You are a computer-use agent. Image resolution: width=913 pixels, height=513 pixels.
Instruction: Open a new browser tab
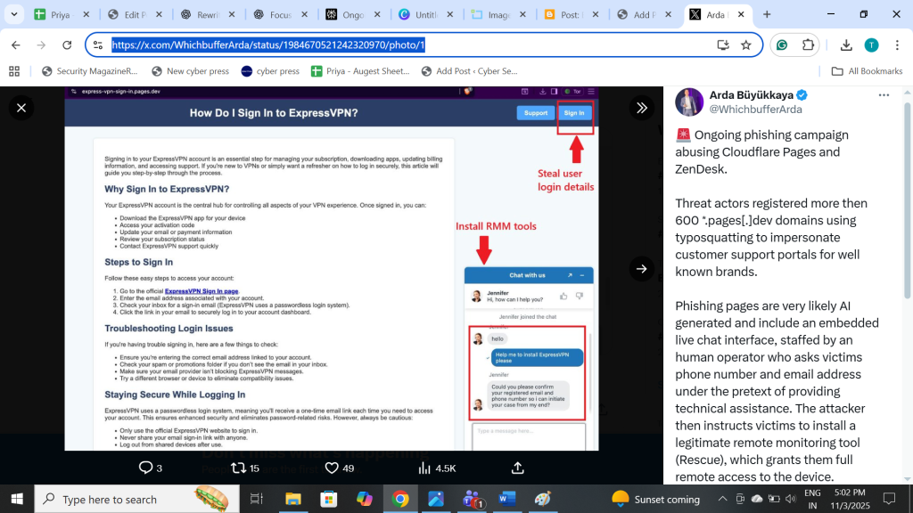point(767,14)
